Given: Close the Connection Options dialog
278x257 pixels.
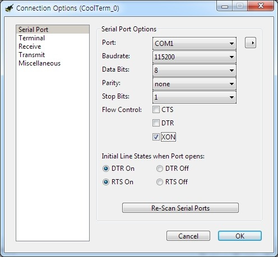Looking at the screenshot, I should 261,6.
